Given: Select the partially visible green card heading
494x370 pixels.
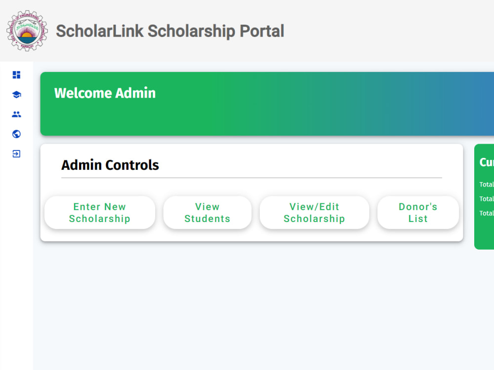Looking at the screenshot, I should click(487, 162).
